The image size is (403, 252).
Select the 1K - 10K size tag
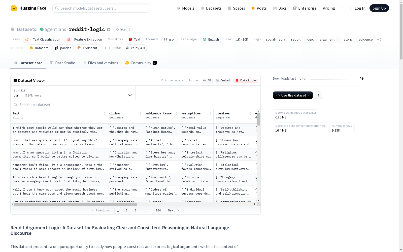tap(242, 40)
